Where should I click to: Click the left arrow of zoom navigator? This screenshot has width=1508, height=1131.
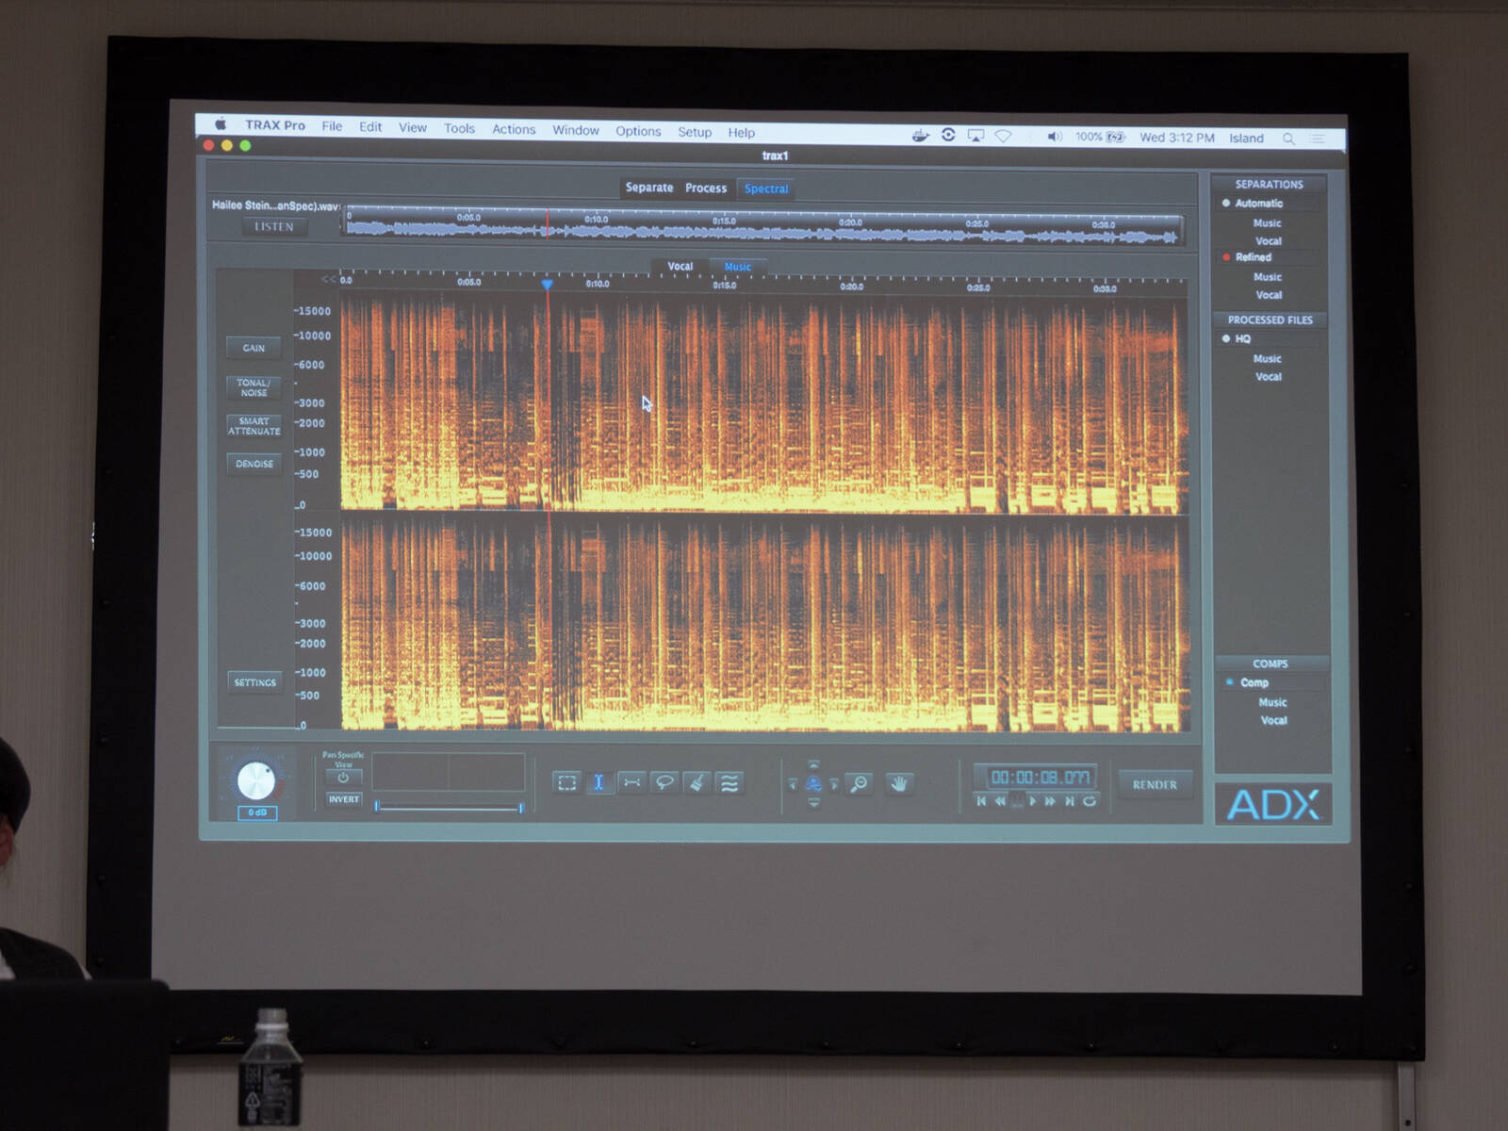tap(793, 784)
